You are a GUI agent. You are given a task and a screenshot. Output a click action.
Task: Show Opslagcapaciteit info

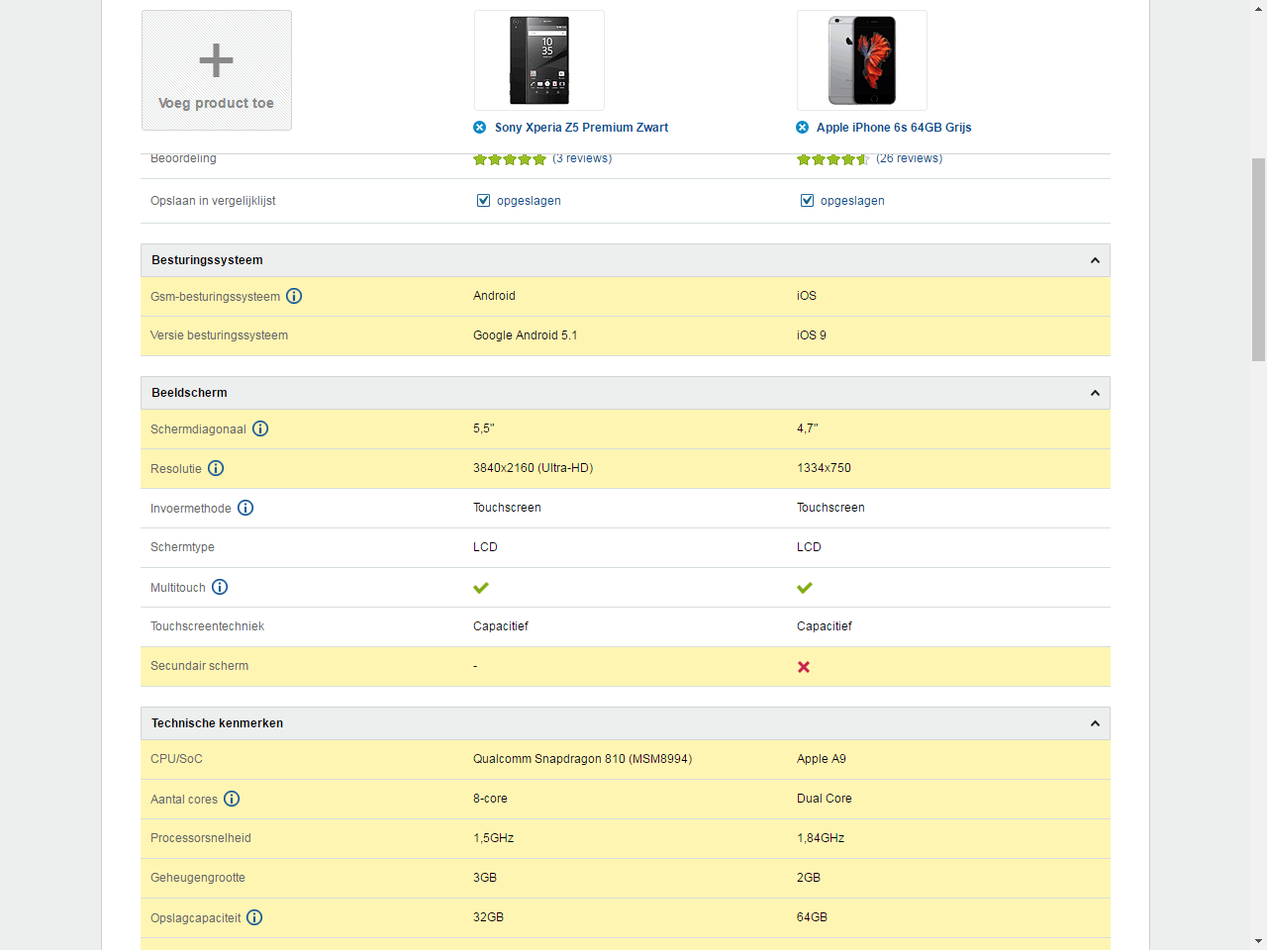[x=254, y=917]
